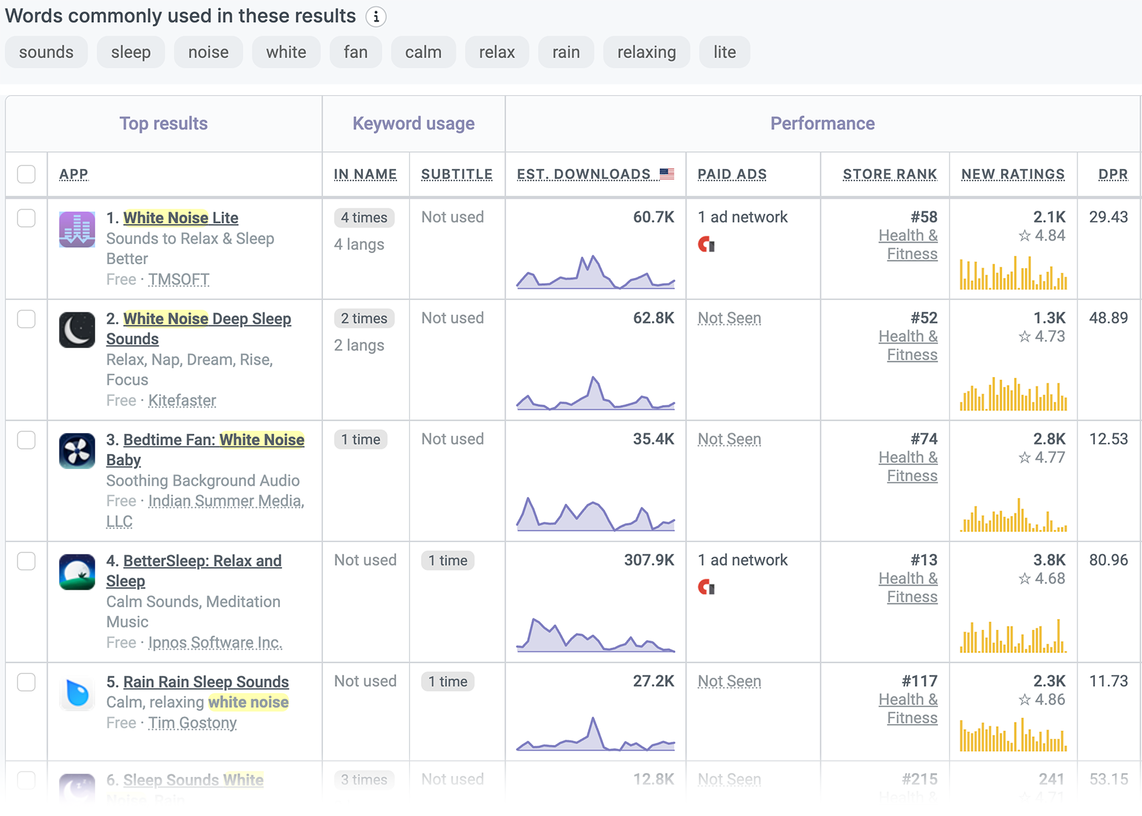The width and height of the screenshot is (1142, 816).
Task: Open the Rain Rain Sleep Sounds icon
Action: click(77, 693)
